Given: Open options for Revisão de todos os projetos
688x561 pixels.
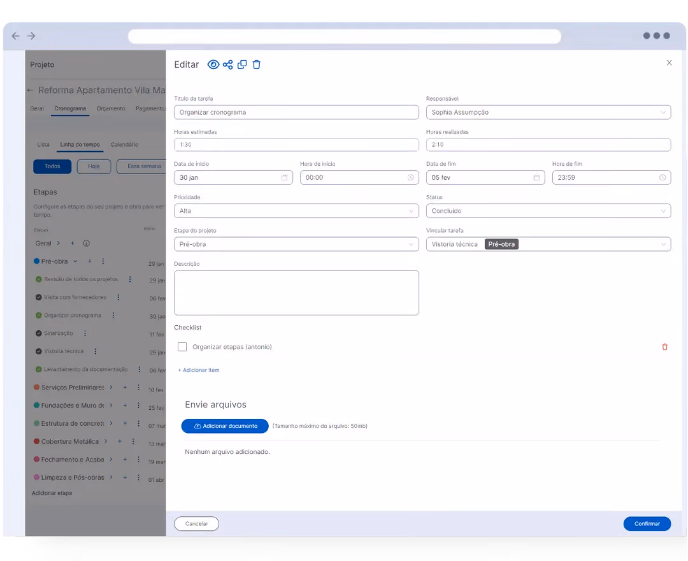Looking at the screenshot, I should 130,279.
